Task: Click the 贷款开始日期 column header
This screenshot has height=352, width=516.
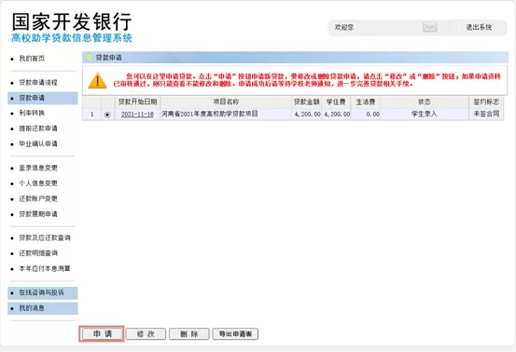Action: [137, 102]
